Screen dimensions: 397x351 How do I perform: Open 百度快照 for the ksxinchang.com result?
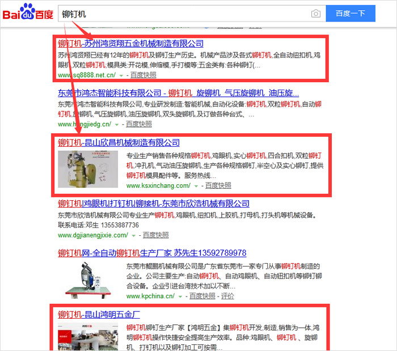point(218,185)
